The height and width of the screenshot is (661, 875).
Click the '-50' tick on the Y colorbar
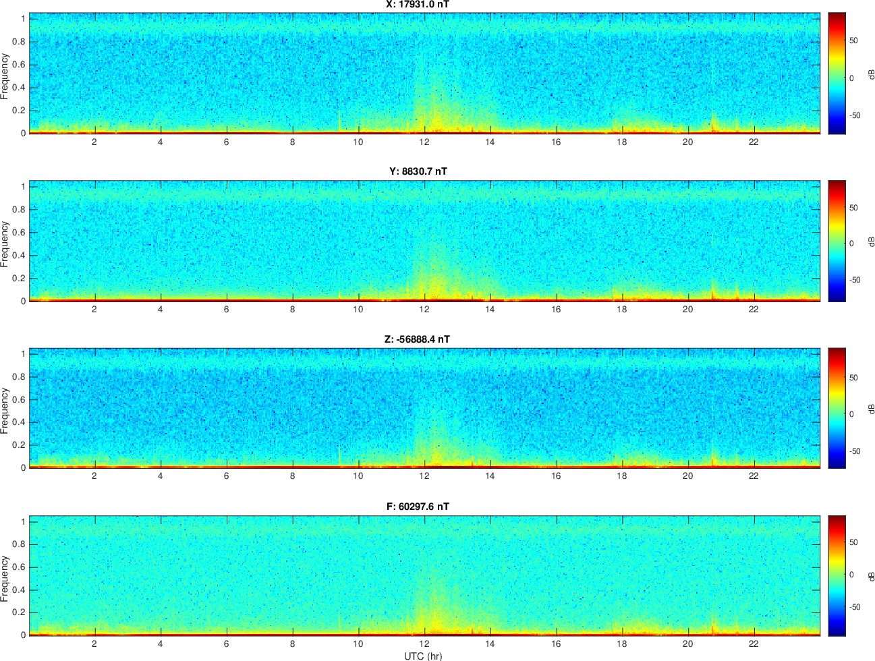click(855, 280)
